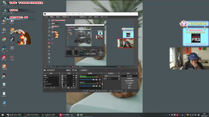209x117 pixels.
Task: Toggle lock of first source row
Action: (76, 76)
